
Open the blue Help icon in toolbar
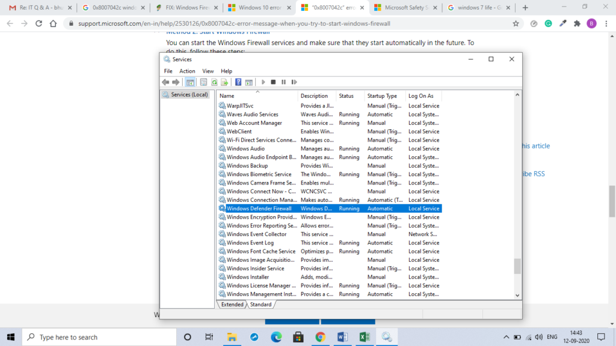click(x=238, y=82)
